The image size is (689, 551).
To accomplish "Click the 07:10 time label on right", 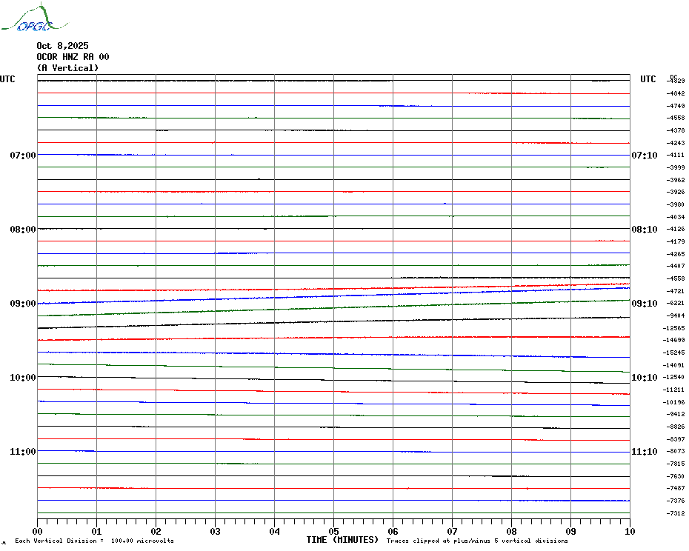I will [x=645, y=155].
